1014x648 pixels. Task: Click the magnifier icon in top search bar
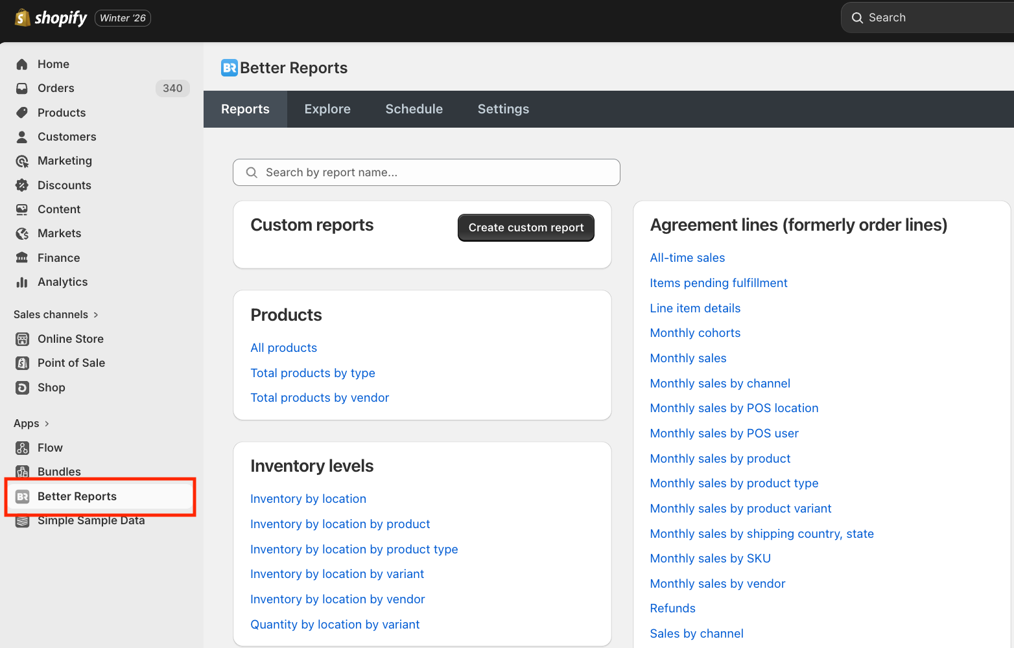pos(857,17)
